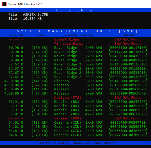Click SMU Not Found in Summit Ridge row
151x148 pixels.
click(128, 39)
